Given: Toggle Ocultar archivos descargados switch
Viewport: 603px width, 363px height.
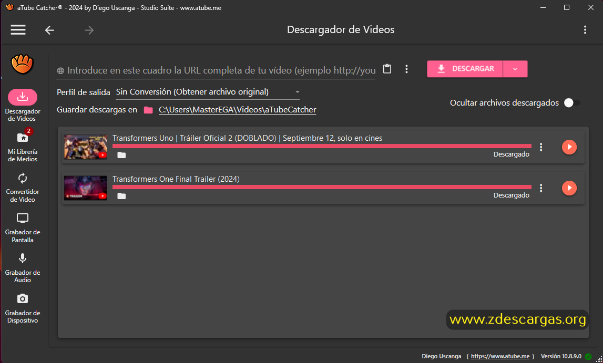Looking at the screenshot, I should (572, 103).
